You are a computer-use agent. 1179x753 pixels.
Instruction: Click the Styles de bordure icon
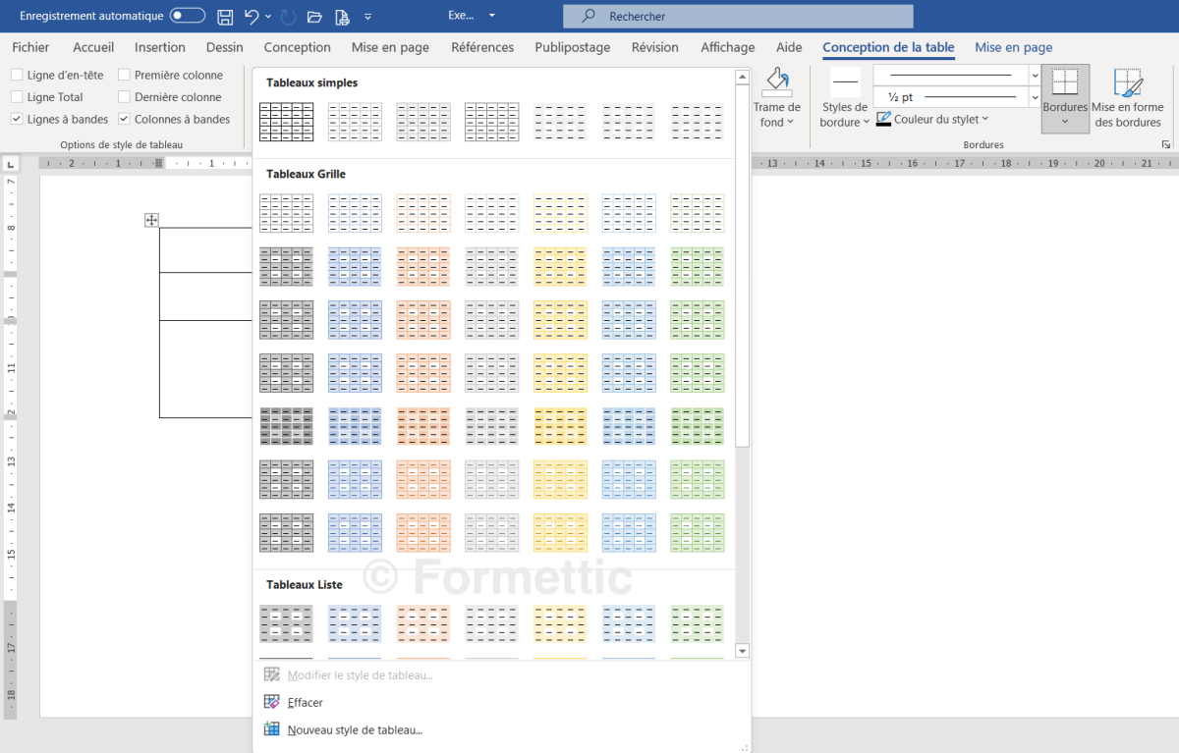pyautogui.click(x=845, y=84)
